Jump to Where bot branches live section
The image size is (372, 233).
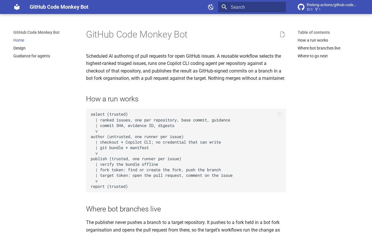pos(319,48)
